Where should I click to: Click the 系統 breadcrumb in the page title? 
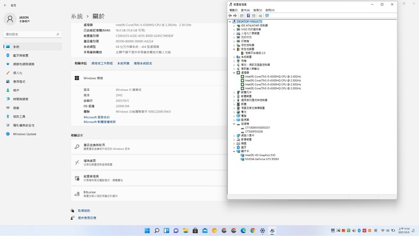[77, 16]
